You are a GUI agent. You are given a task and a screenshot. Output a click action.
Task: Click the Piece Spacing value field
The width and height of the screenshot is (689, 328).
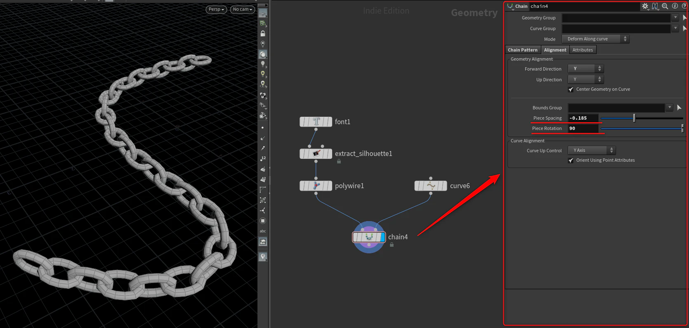[x=583, y=118]
